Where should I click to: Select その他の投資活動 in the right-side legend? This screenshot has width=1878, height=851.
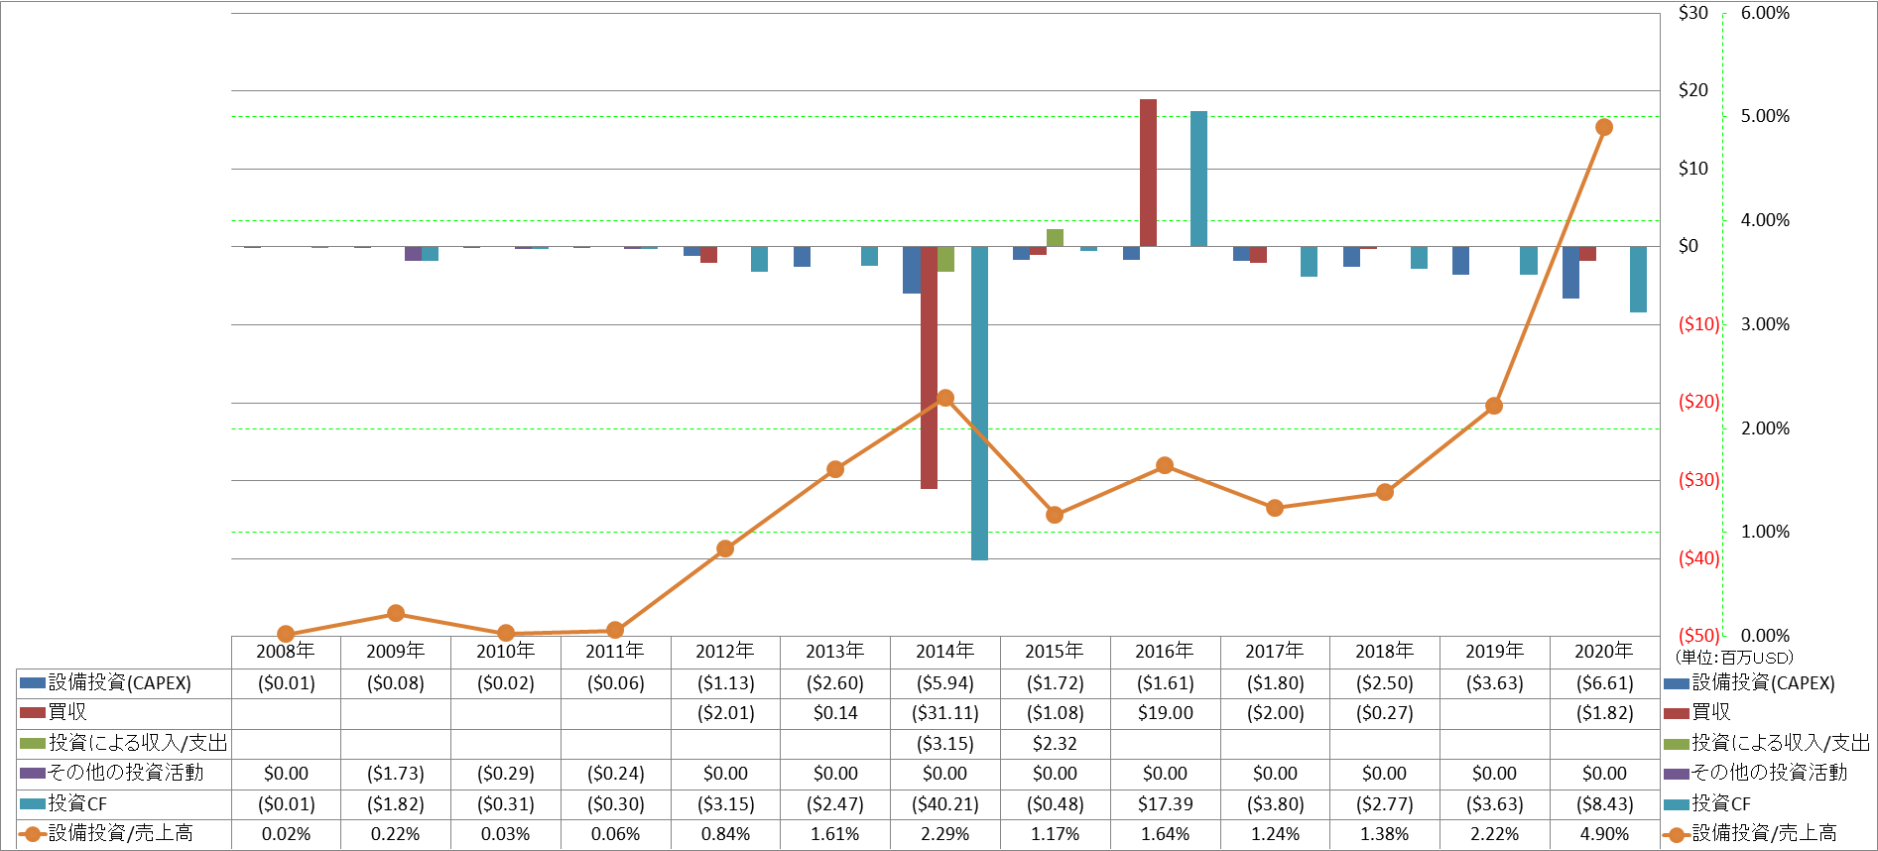pyautogui.click(x=1756, y=773)
